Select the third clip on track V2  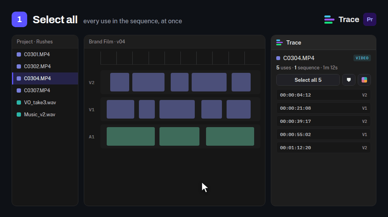tap(179, 82)
